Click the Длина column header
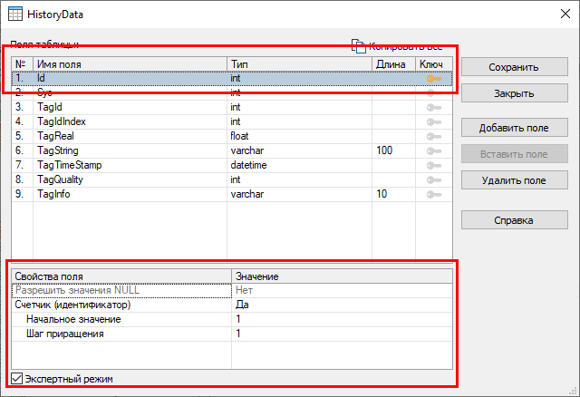Image resolution: width=580 pixels, height=397 pixels. pos(393,64)
